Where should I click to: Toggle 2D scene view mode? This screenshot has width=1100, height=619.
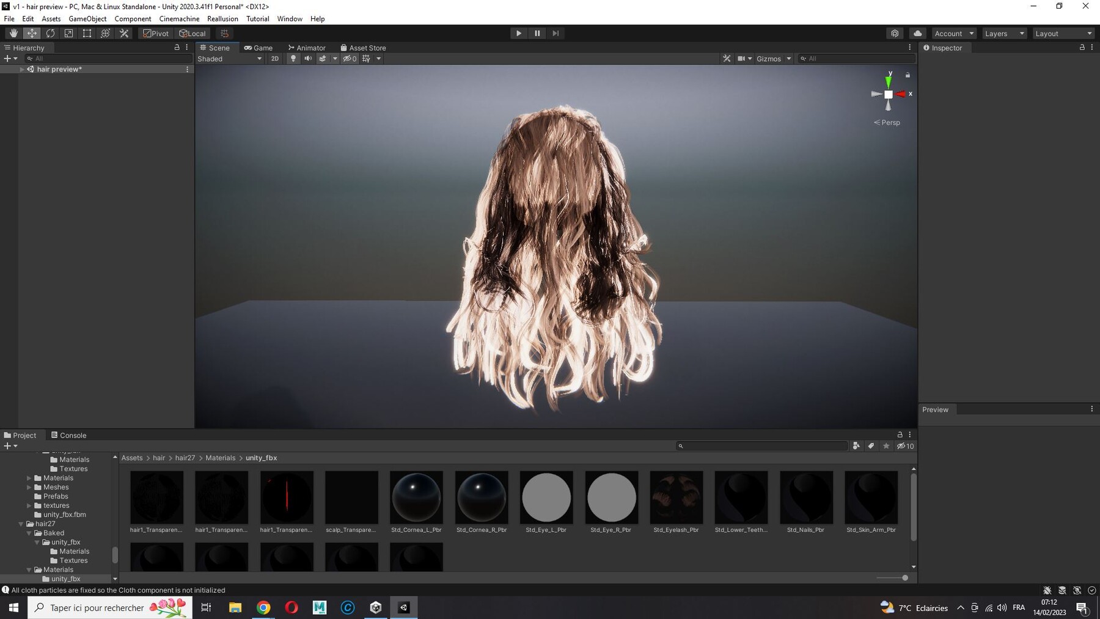[x=275, y=59]
